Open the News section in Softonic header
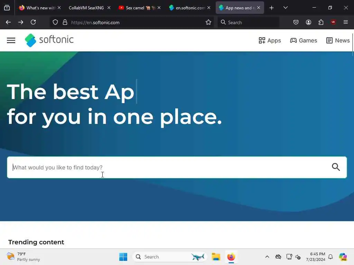354x265 pixels. [x=338, y=41]
